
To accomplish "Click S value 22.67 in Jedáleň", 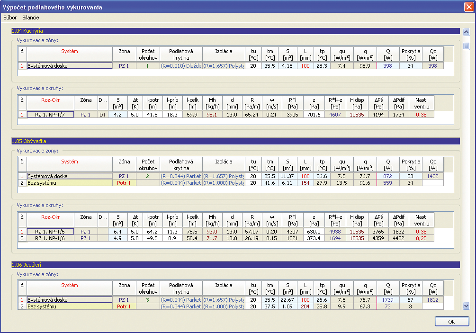I will pos(287,300).
